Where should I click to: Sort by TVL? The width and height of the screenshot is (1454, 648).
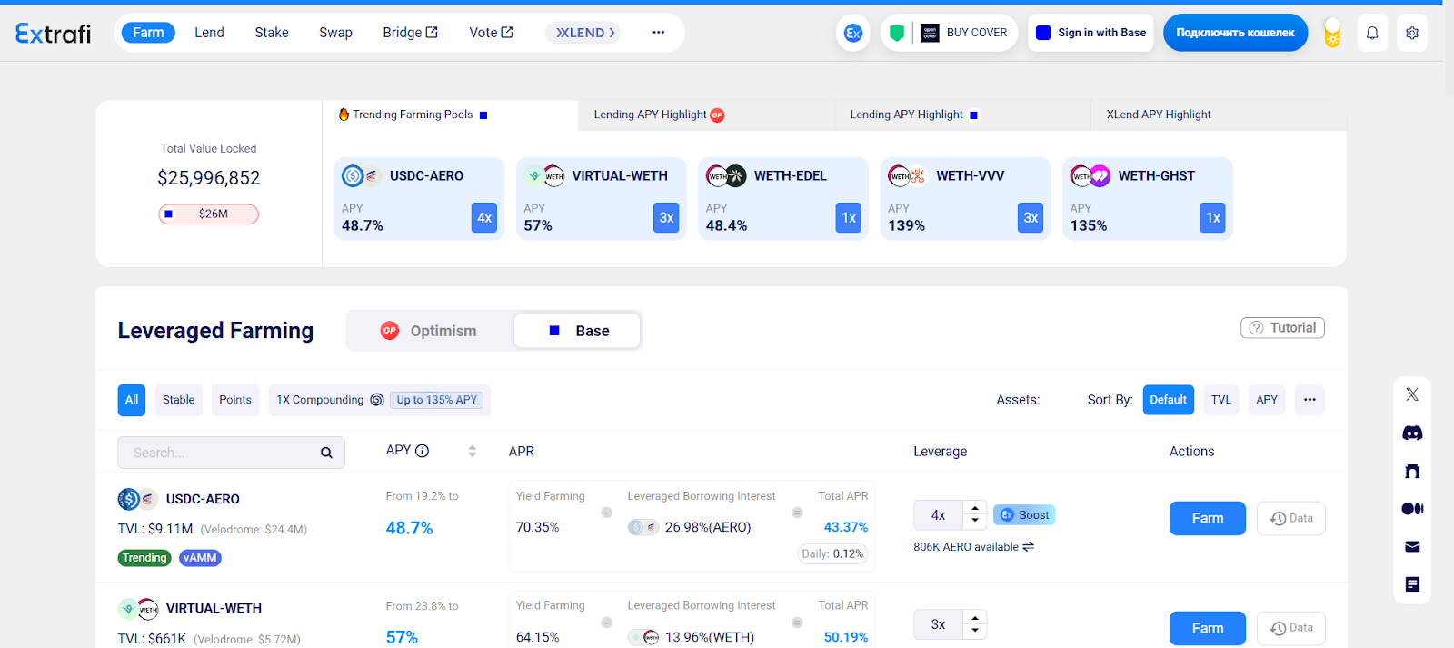(x=1221, y=400)
